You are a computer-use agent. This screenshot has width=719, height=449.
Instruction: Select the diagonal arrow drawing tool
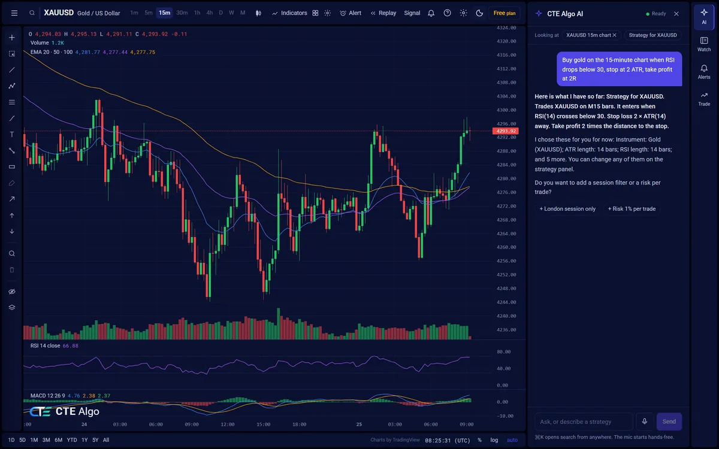point(12,199)
